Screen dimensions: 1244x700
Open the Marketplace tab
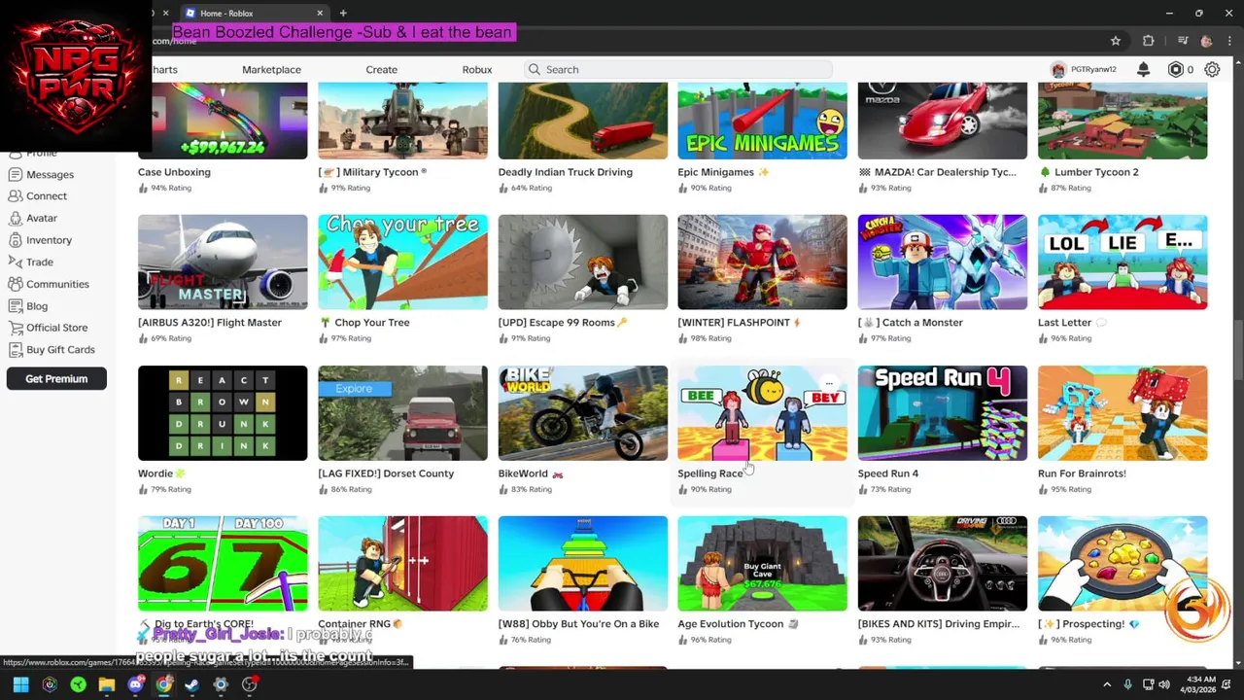coord(271,70)
